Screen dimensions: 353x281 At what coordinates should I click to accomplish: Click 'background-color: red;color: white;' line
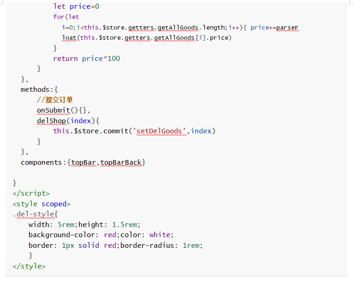pyautogui.click(x=101, y=235)
